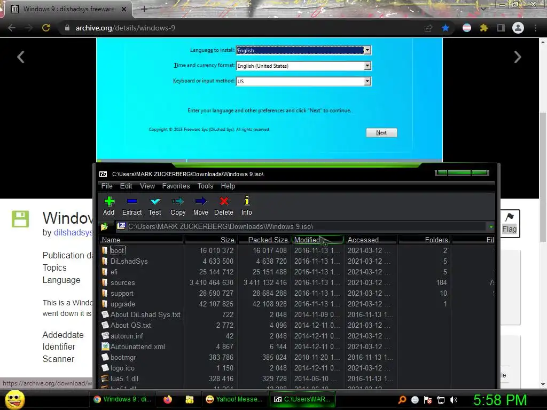Open a new Chrome tab
Image resolution: width=547 pixels, height=410 pixels.
click(x=144, y=9)
